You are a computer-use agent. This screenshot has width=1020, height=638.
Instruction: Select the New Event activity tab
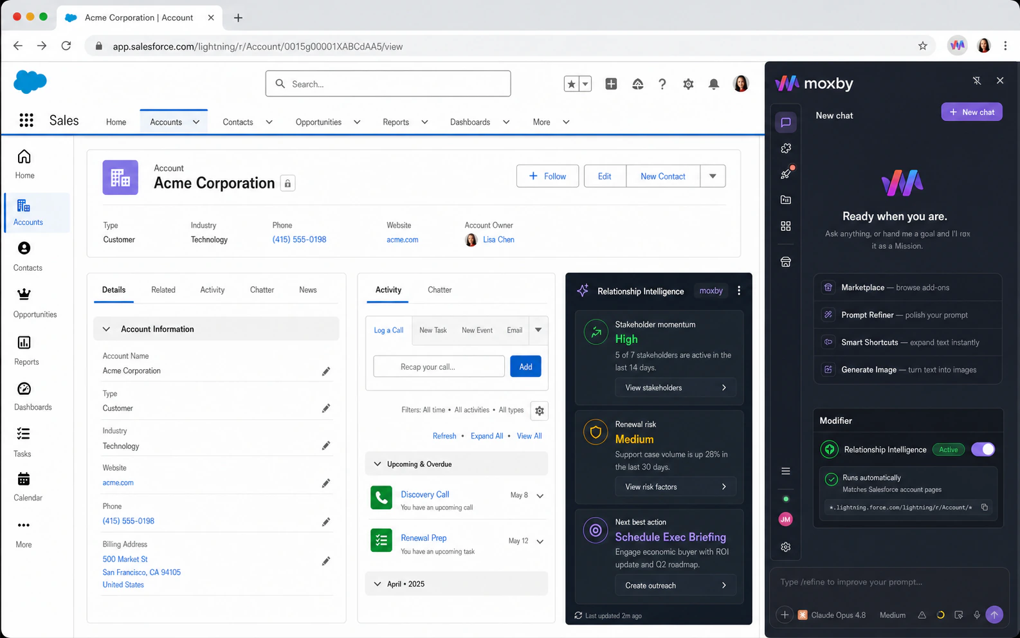click(477, 330)
